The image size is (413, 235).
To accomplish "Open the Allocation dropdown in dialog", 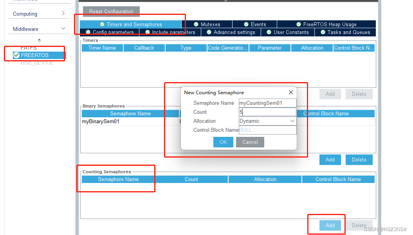I will coord(268,121).
